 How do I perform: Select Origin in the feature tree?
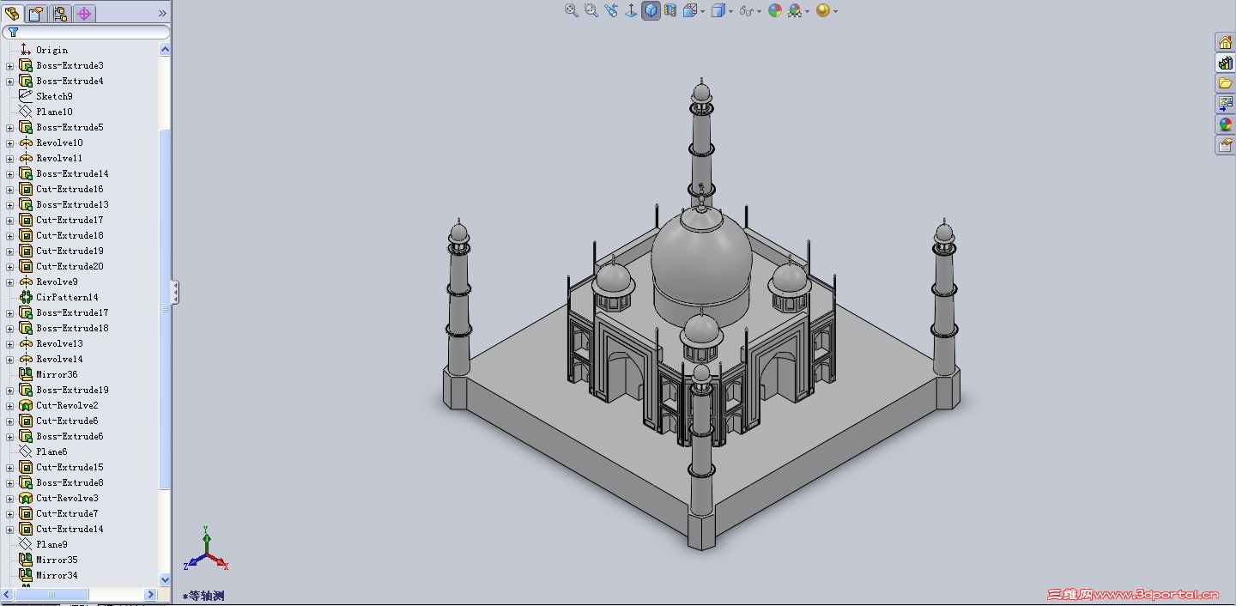pos(51,50)
